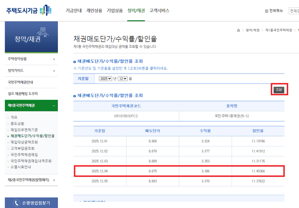299x208 pixels.
Task: Open 셀프 채권매입 도우미 link
Action: point(23,94)
